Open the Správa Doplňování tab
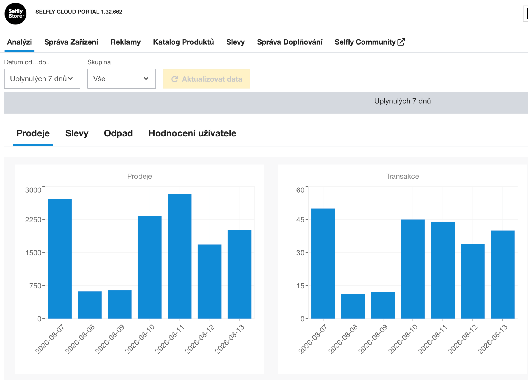528x380 pixels. click(290, 42)
